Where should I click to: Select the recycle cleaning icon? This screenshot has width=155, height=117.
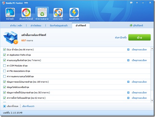42,13
